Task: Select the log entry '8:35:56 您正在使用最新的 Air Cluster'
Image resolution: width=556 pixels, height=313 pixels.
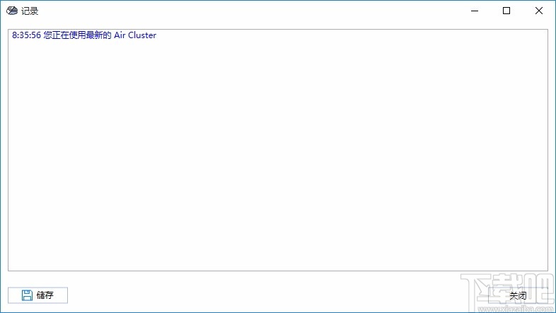Action: (x=84, y=35)
